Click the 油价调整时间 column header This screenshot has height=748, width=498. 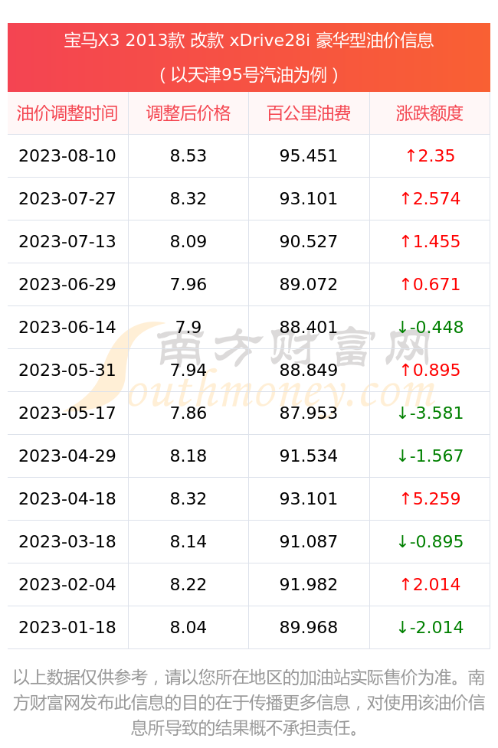67,113
